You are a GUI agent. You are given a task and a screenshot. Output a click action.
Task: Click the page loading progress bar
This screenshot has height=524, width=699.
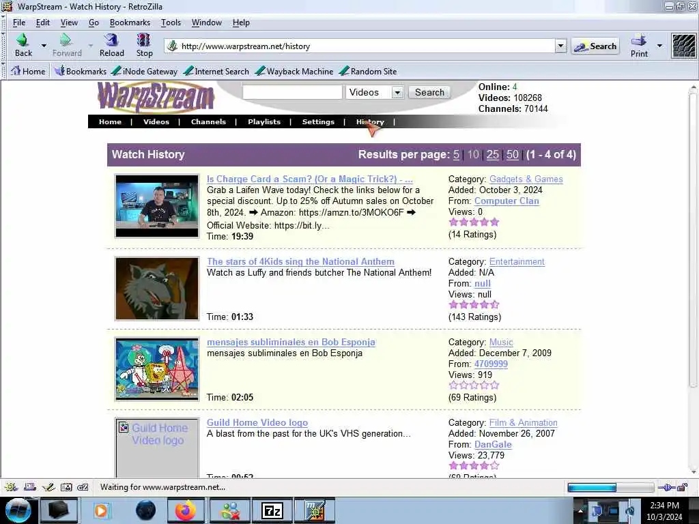tap(610, 487)
